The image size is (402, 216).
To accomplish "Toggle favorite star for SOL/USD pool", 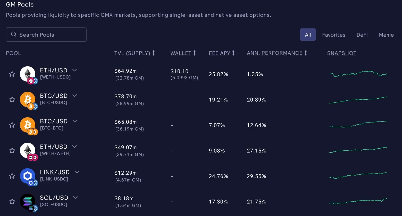I will [x=12, y=202].
